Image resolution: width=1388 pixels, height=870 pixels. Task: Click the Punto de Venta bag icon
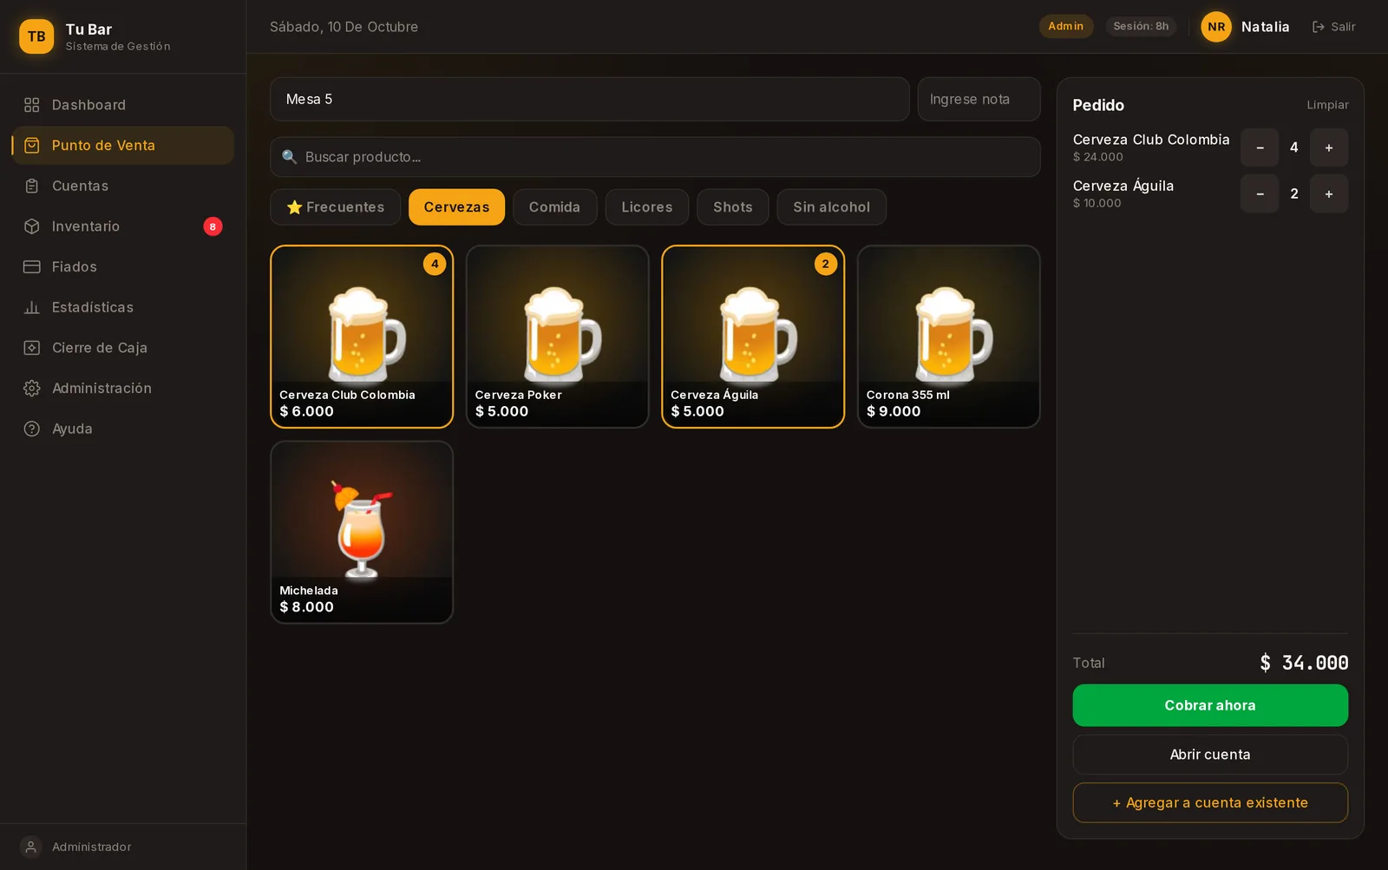pos(32,146)
